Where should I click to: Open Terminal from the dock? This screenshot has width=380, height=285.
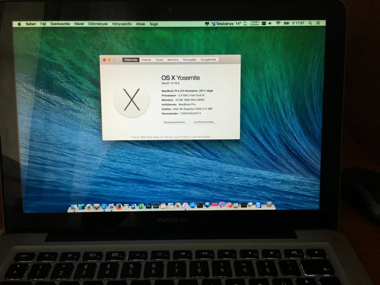pos(200,205)
